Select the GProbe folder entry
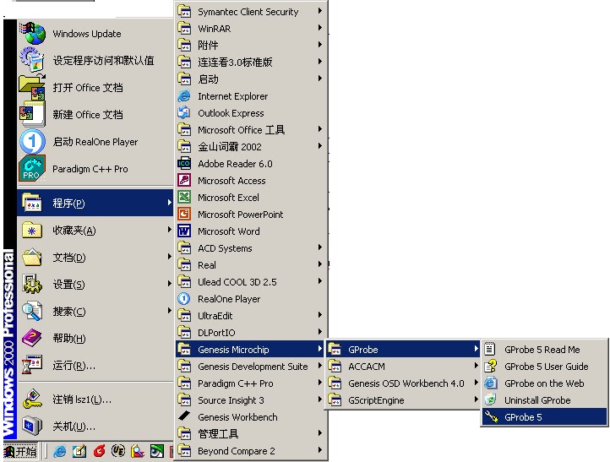Viewport: 610px width, 462px height. [403, 349]
